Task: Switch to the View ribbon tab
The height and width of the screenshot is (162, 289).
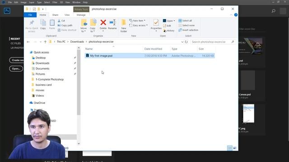Action: coord(67,15)
